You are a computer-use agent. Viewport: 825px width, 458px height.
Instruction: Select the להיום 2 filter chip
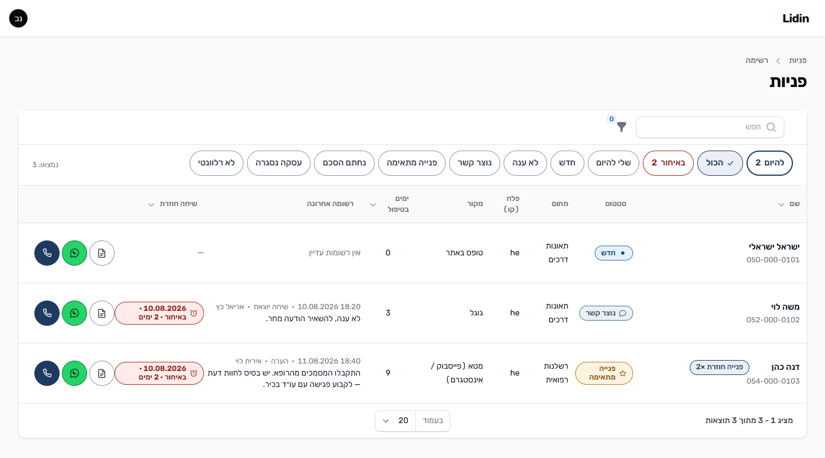pos(770,163)
